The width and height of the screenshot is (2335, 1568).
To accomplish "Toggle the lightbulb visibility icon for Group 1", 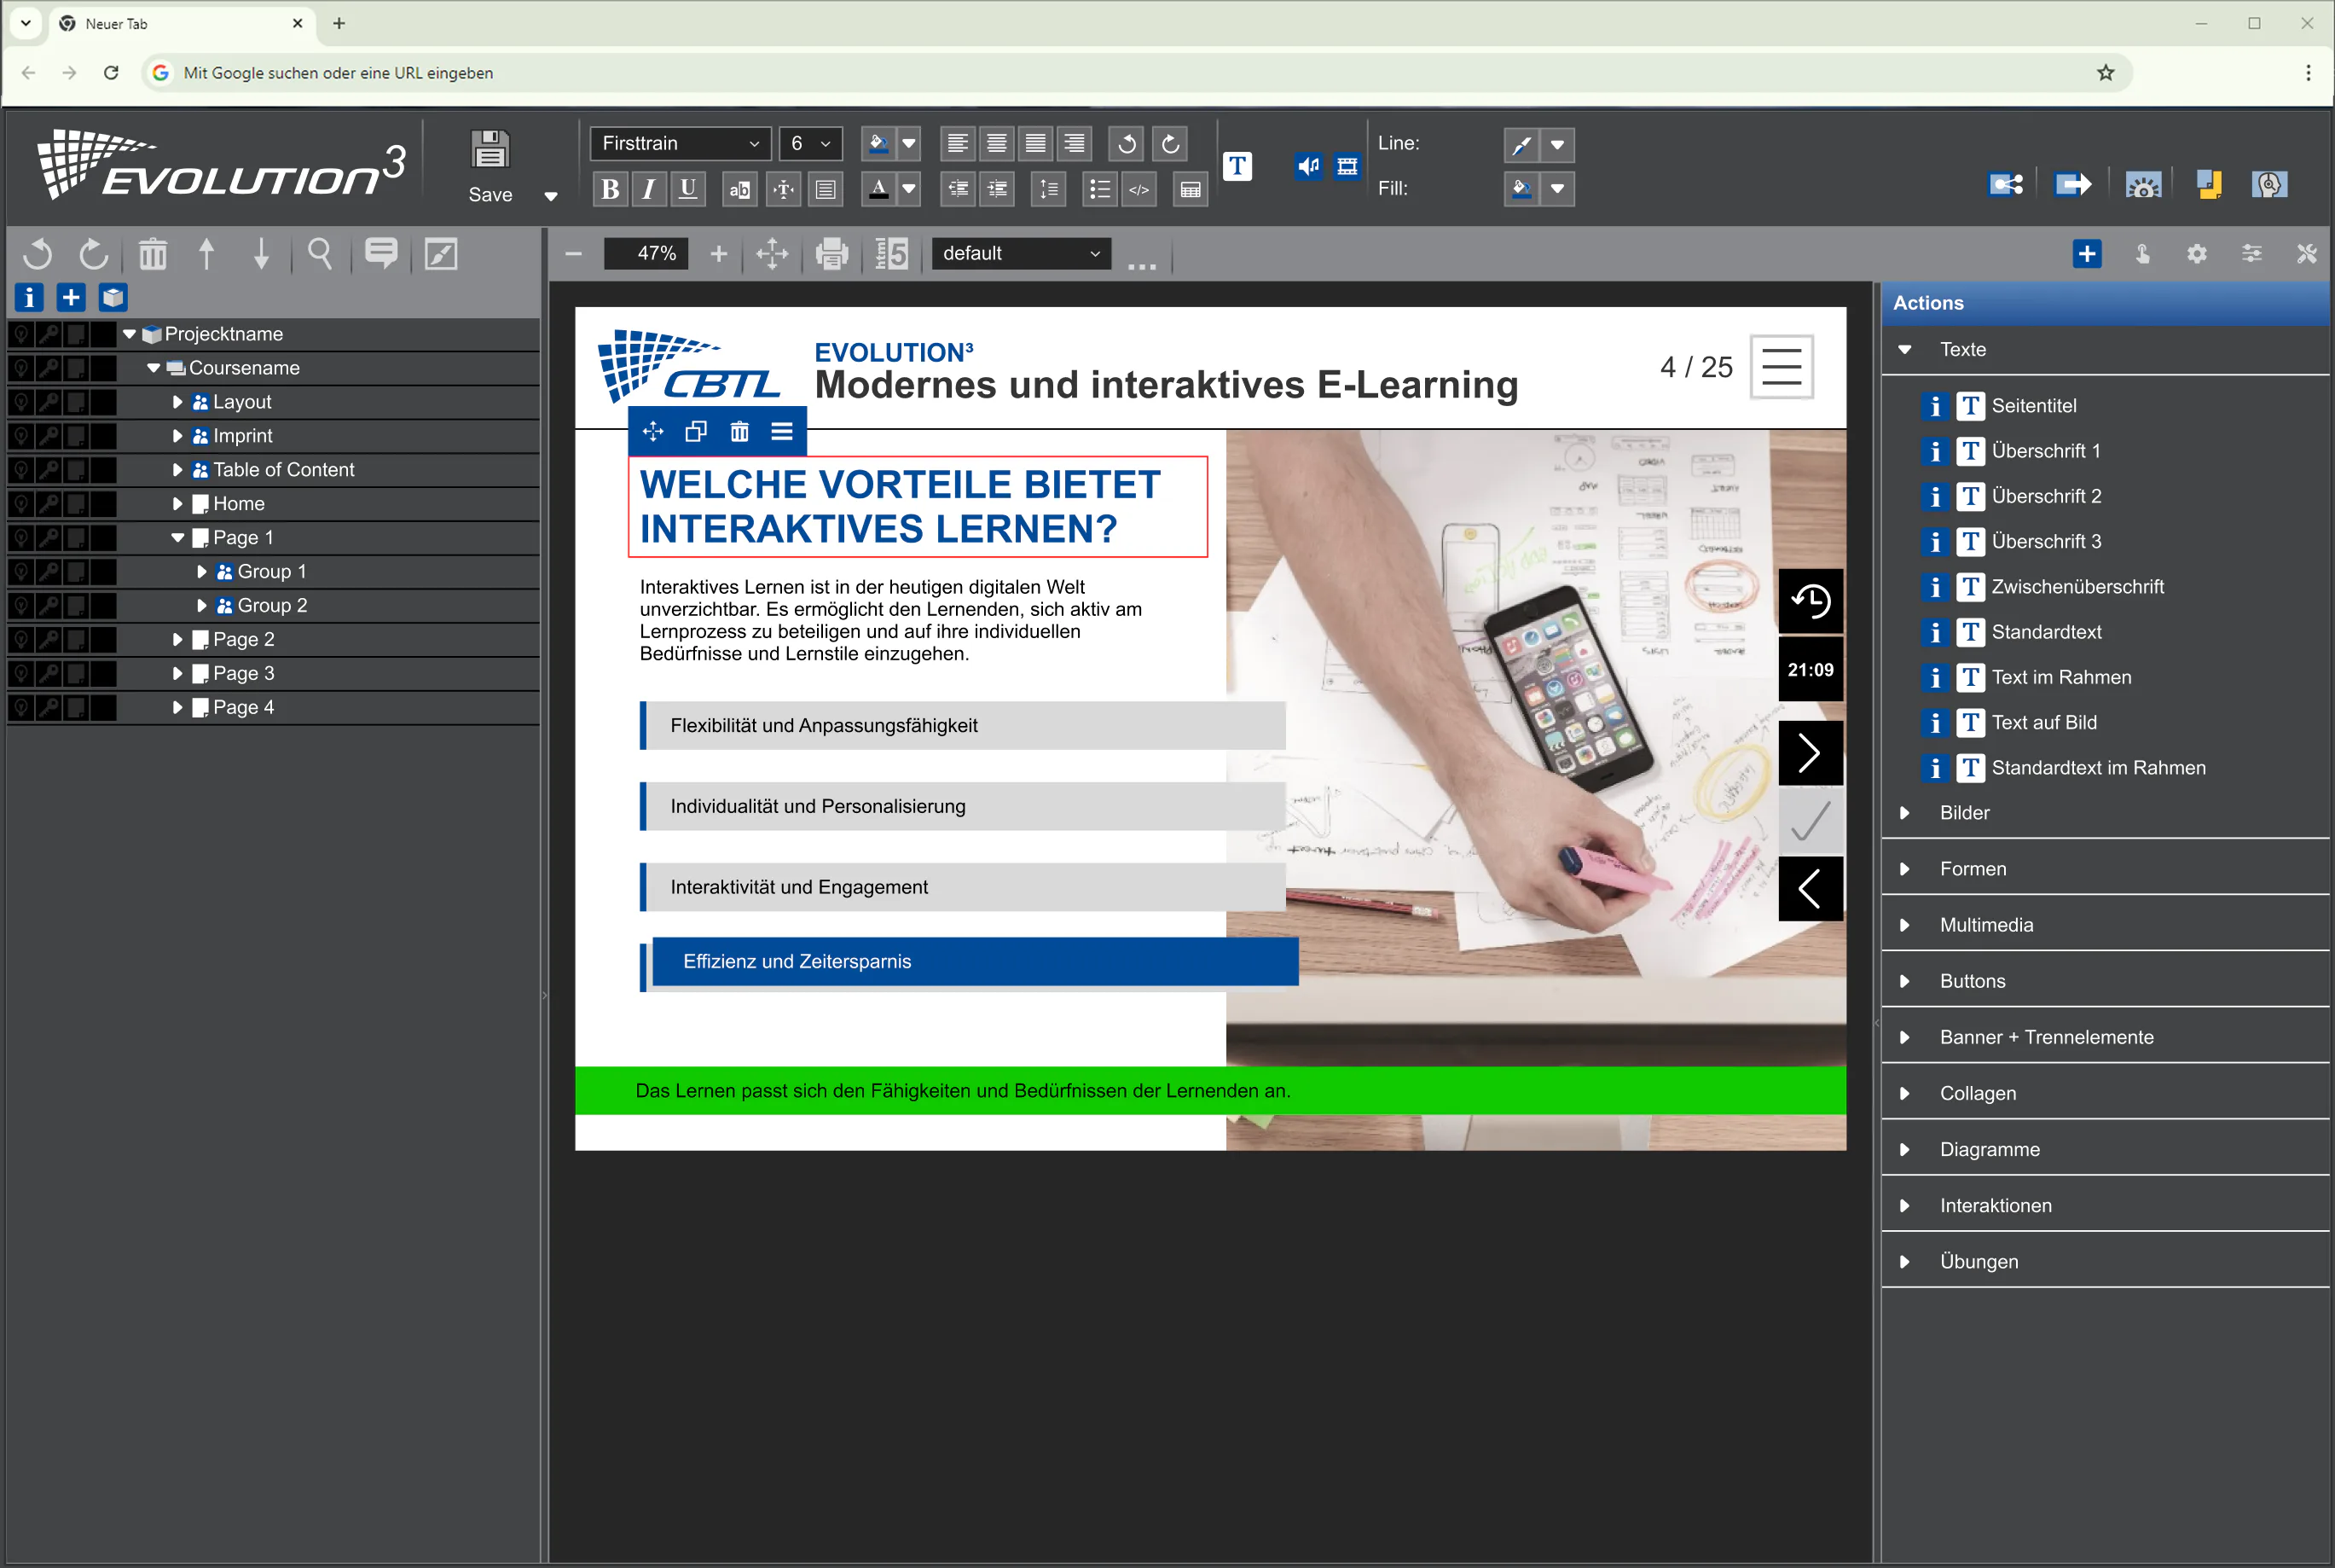I will (x=21, y=572).
